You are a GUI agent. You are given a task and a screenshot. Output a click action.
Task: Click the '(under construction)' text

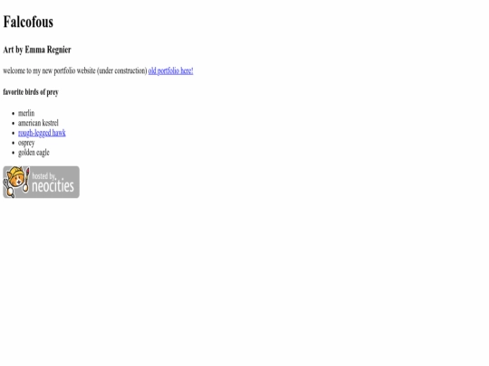pos(122,71)
